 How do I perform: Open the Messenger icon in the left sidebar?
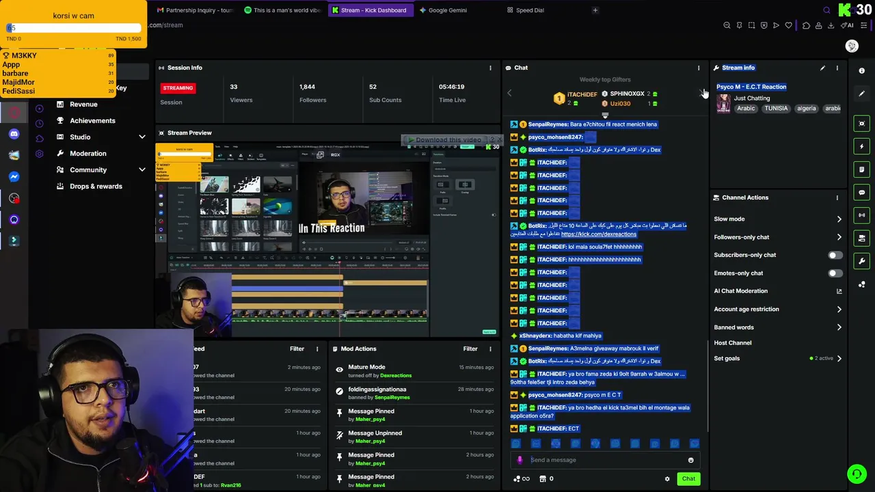coord(14,177)
